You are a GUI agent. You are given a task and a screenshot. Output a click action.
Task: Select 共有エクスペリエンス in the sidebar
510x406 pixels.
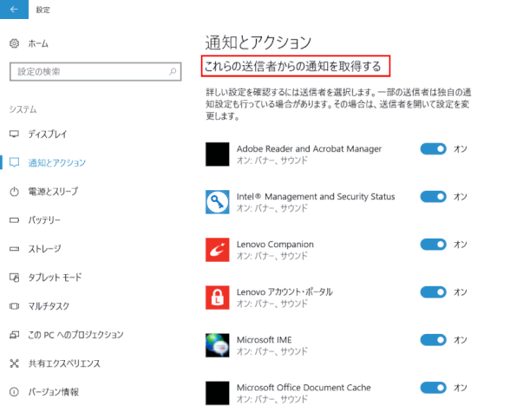coord(64,363)
